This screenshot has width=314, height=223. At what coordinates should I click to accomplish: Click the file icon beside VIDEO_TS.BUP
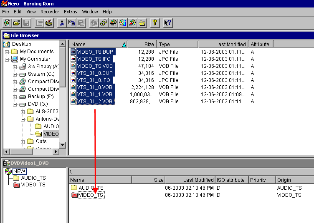click(73, 52)
